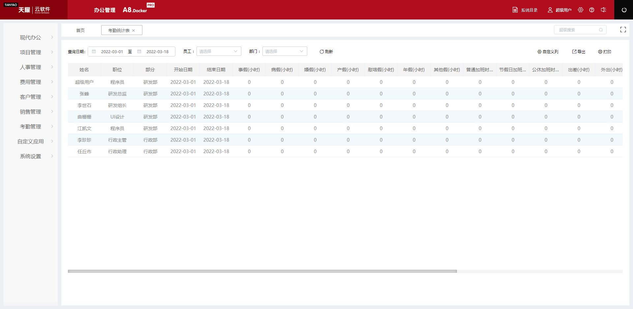Click the 导出 export button

tap(579, 52)
